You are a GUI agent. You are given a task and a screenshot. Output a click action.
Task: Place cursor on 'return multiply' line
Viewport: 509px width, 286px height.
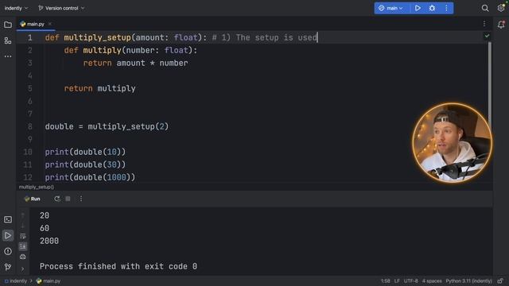tap(99, 88)
